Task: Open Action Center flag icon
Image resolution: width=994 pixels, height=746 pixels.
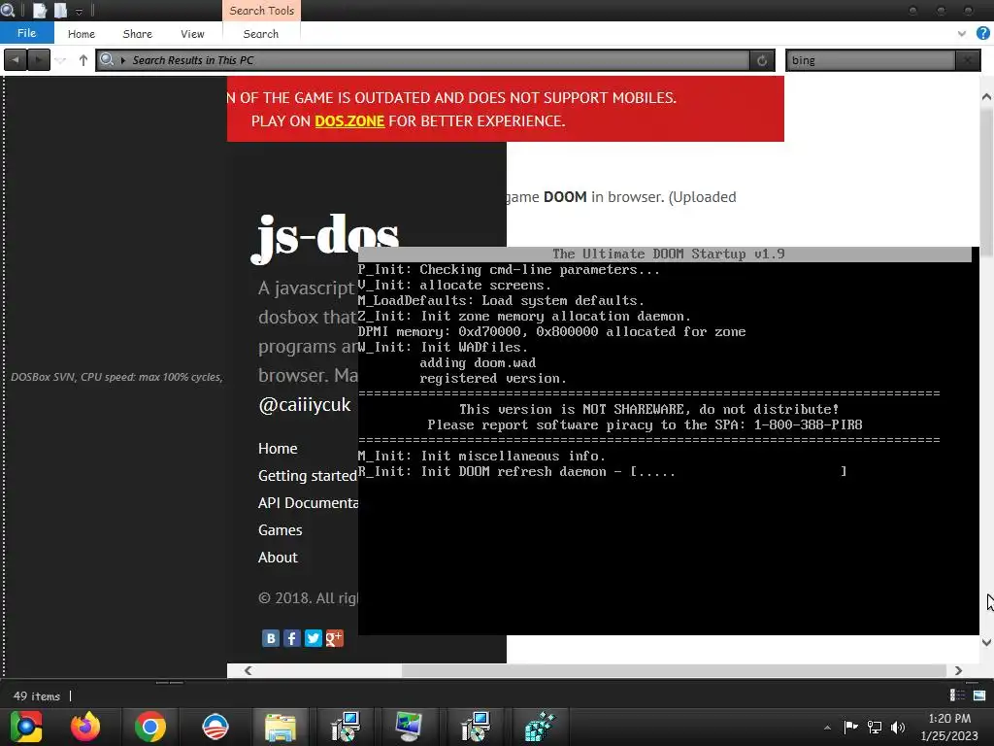Action: (850, 727)
